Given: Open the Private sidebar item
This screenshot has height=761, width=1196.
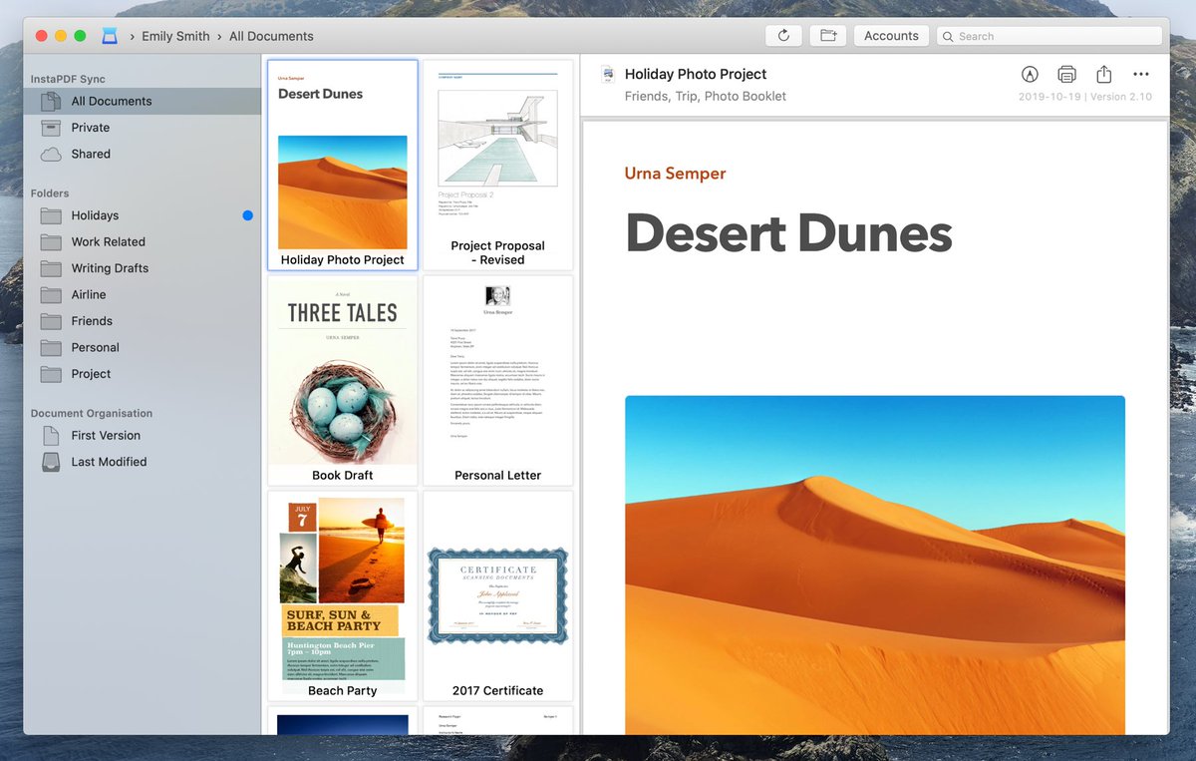Looking at the screenshot, I should pyautogui.click(x=143, y=128).
